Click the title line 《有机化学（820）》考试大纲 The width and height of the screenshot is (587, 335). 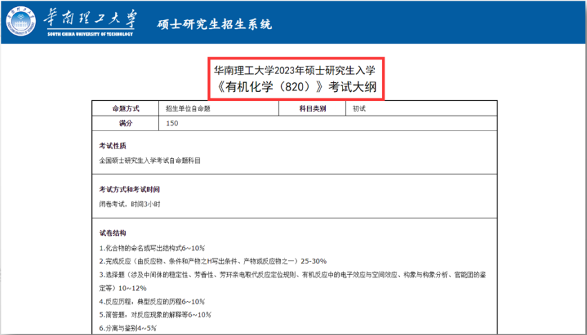pyautogui.click(x=296, y=87)
